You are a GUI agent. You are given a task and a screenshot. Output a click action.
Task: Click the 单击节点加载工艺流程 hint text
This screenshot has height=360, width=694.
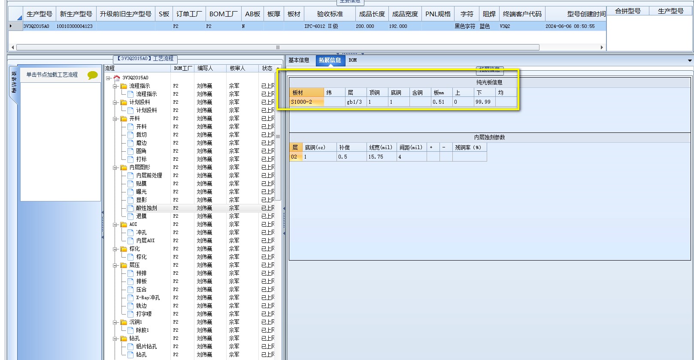pyautogui.click(x=52, y=75)
